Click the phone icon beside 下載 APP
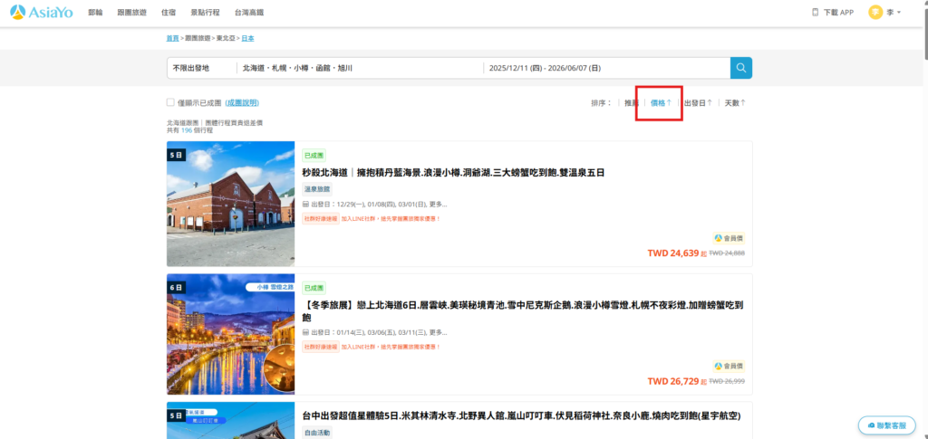Screen dimensions: 928x439 [815, 13]
